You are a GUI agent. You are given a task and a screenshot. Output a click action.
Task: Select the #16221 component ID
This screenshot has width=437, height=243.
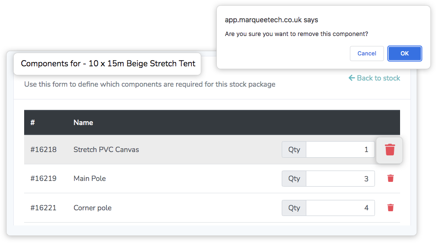click(x=44, y=208)
